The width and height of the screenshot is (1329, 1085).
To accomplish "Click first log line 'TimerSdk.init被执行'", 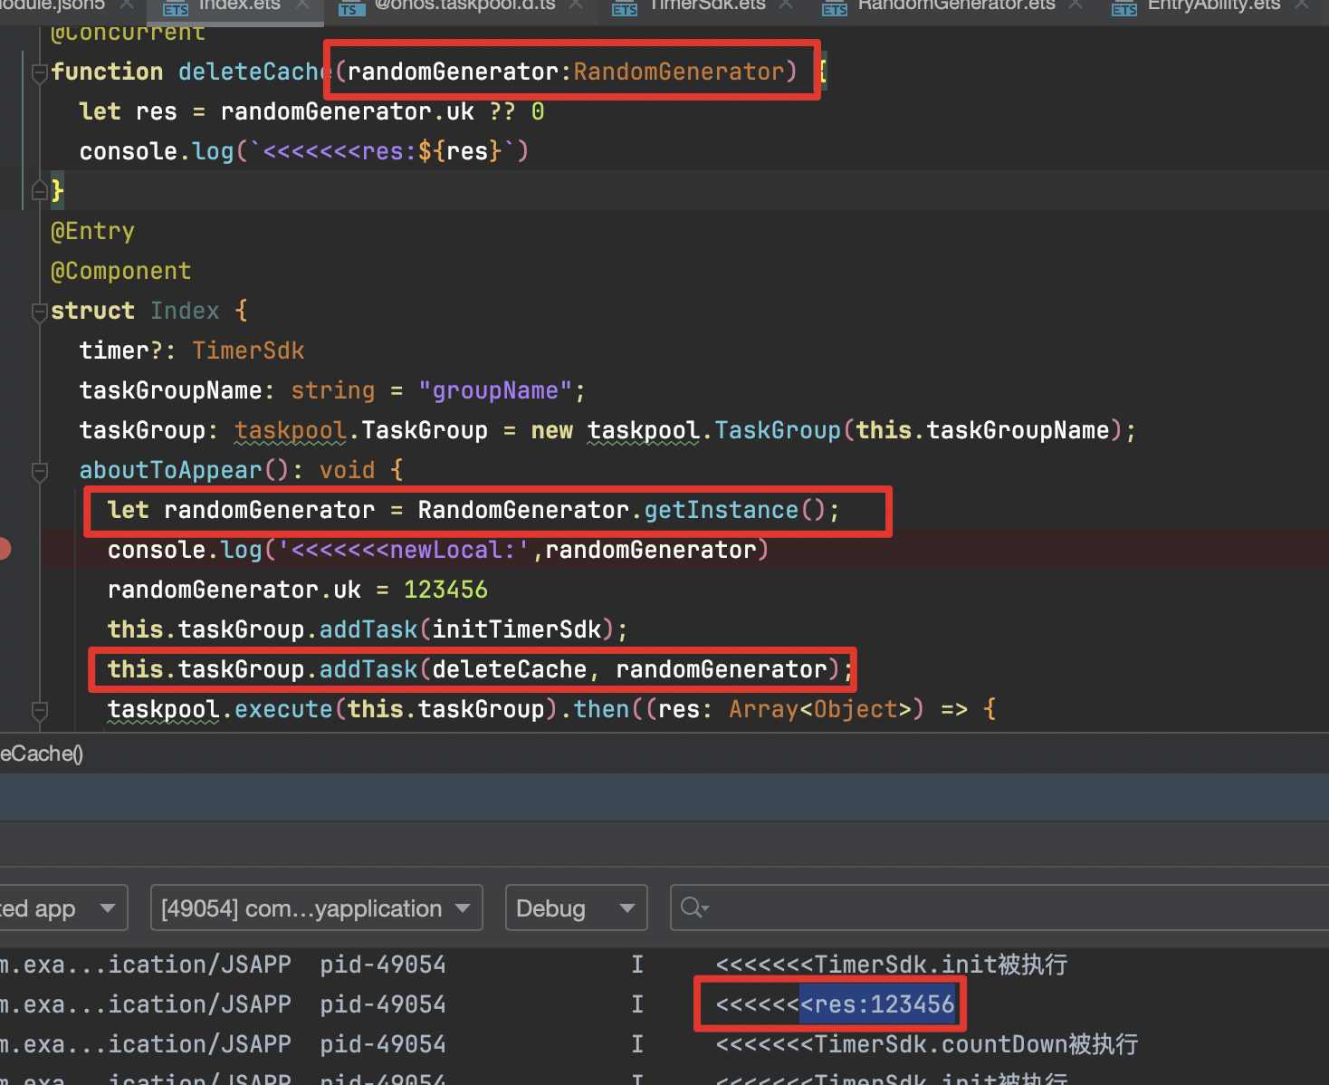I will click(x=891, y=965).
